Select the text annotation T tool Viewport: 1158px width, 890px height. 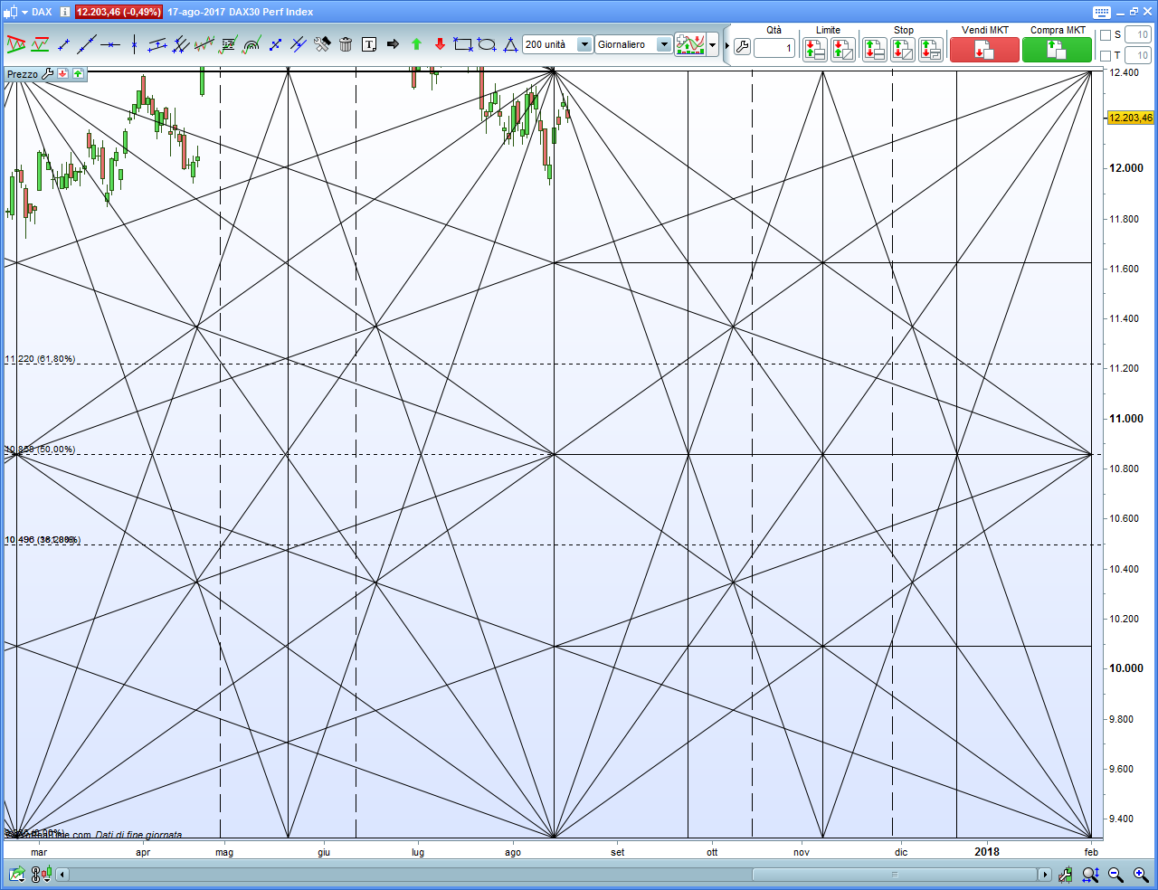pyautogui.click(x=369, y=44)
